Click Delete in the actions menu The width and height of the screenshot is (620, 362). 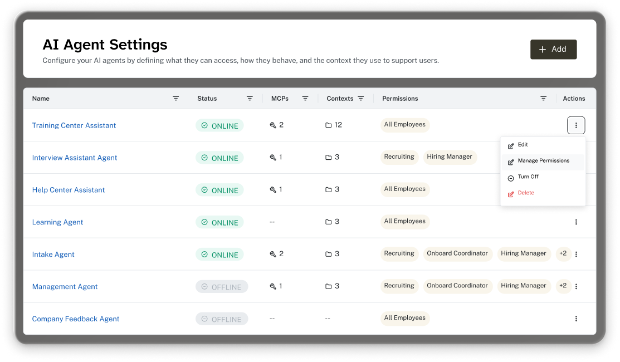tap(525, 193)
